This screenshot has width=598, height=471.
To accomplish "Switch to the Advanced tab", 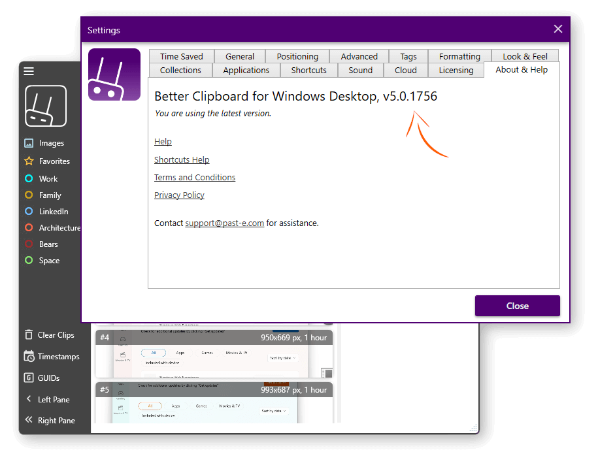I will [359, 56].
